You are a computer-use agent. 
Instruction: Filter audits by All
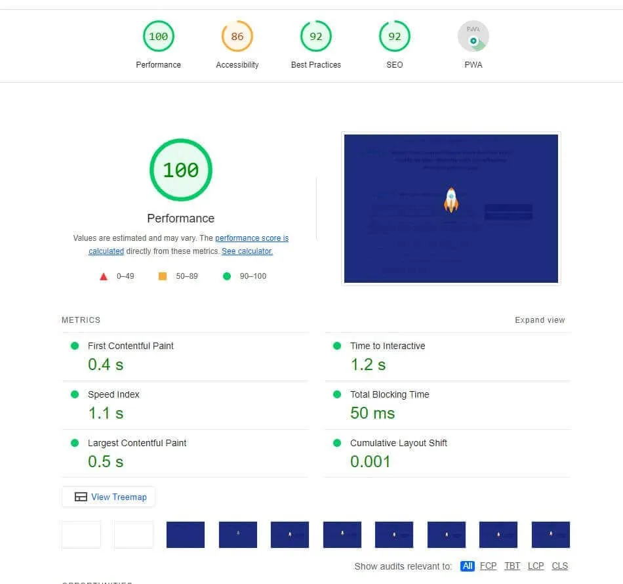468,566
